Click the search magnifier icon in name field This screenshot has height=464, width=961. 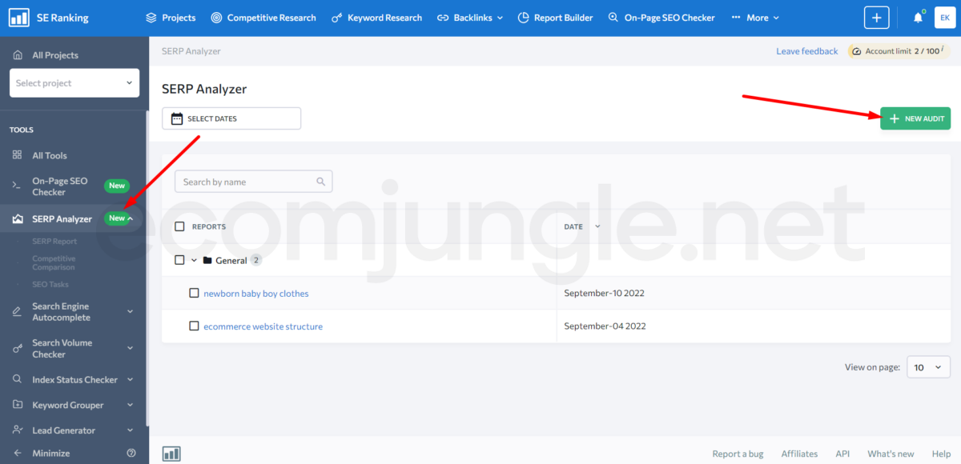point(321,182)
